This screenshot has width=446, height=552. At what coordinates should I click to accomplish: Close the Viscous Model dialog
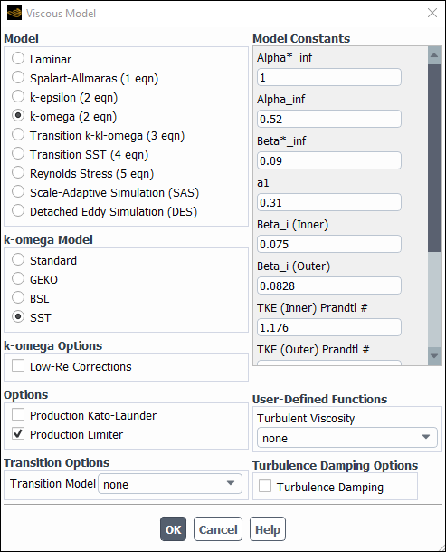(x=432, y=13)
